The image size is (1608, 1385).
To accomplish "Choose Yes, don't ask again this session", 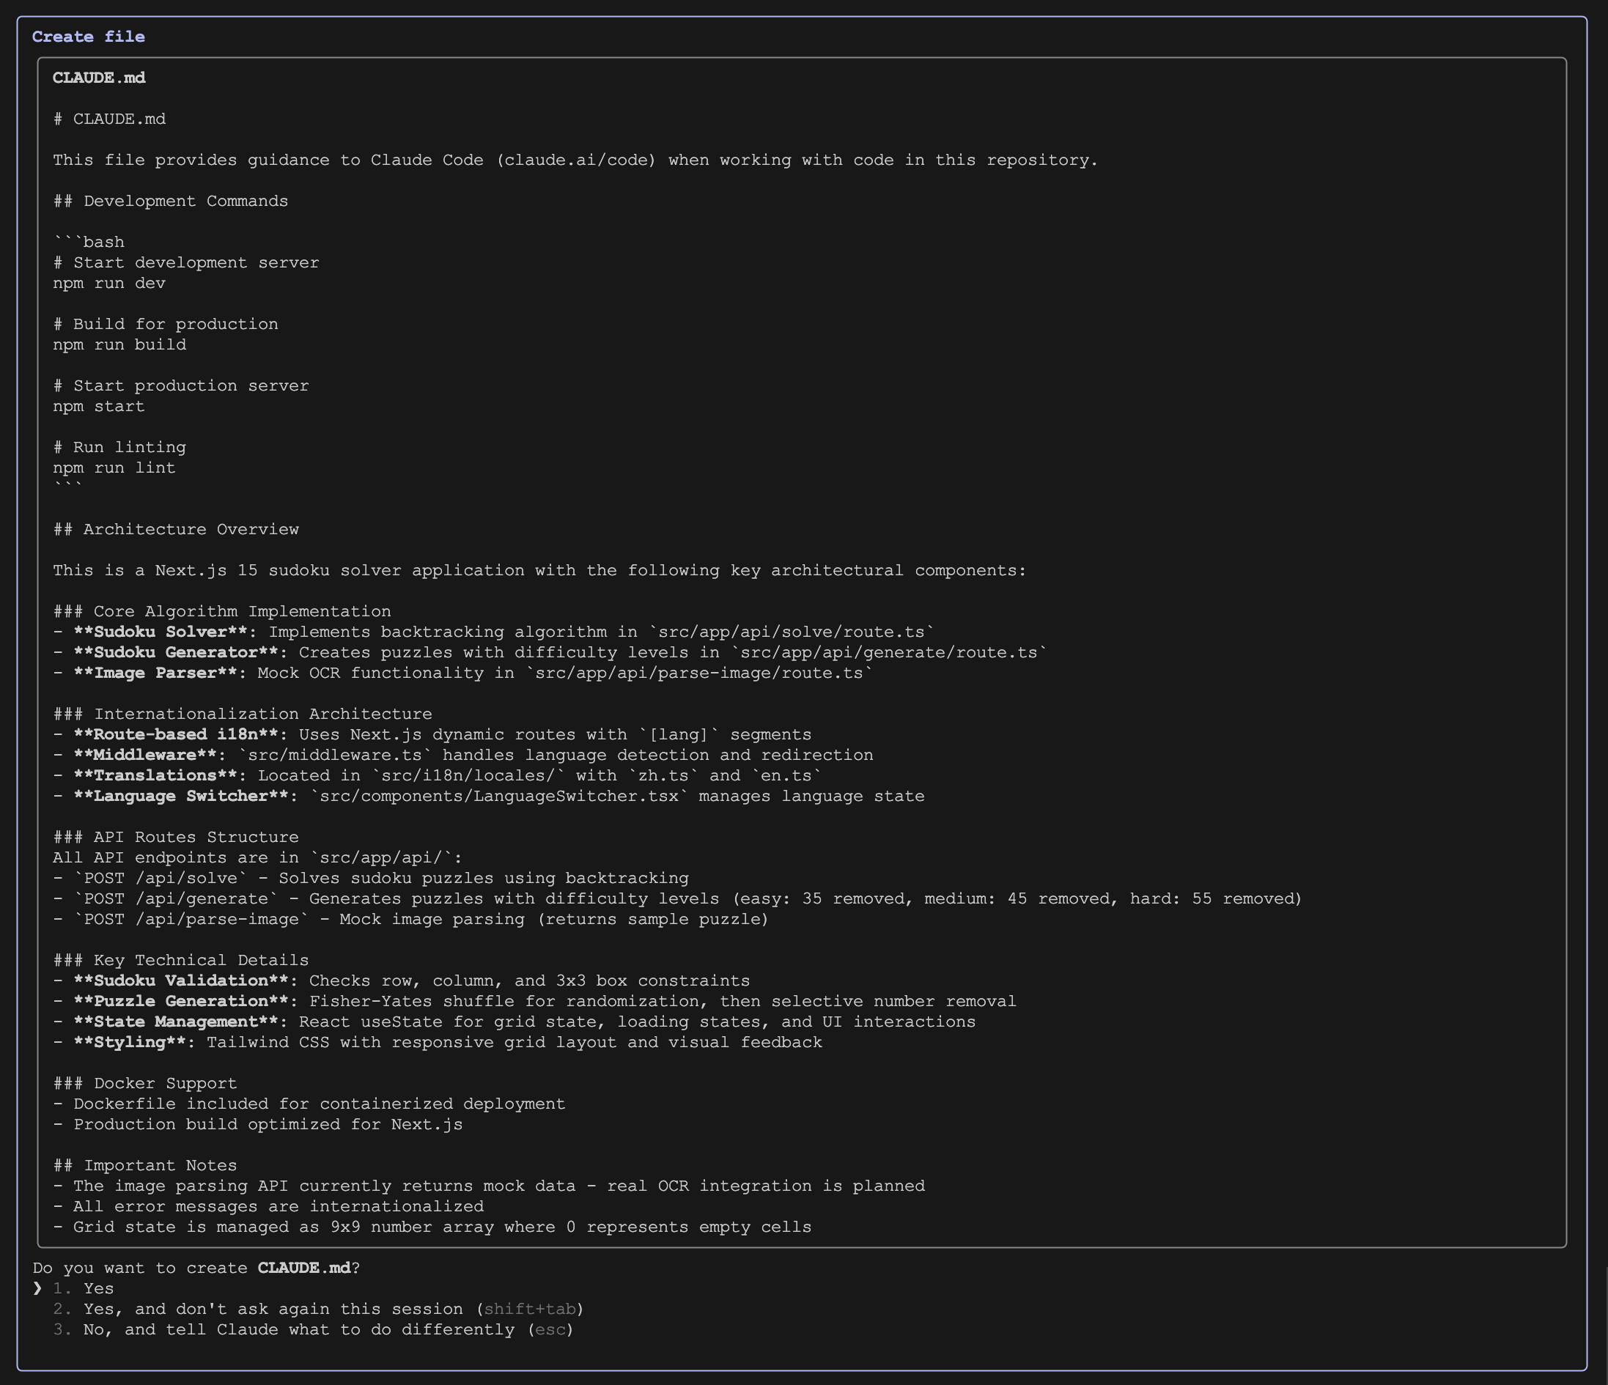I will click(318, 1309).
